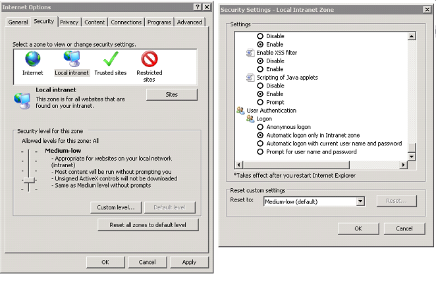436x285 pixels.
Task: Click the Reset... button in Security Settings
Action: tap(396, 201)
